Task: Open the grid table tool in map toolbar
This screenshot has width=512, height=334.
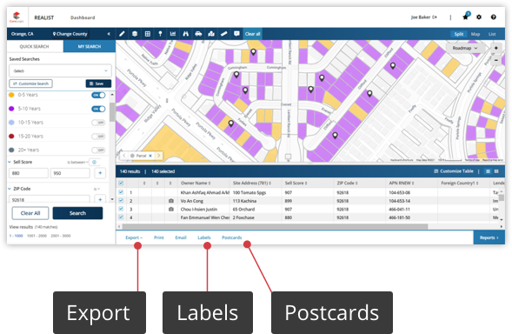Action: tap(148, 34)
